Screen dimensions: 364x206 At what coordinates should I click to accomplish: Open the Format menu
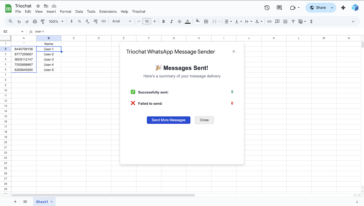[x=66, y=12]
